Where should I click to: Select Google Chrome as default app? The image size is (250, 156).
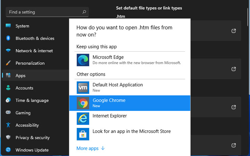pos(130,103)
